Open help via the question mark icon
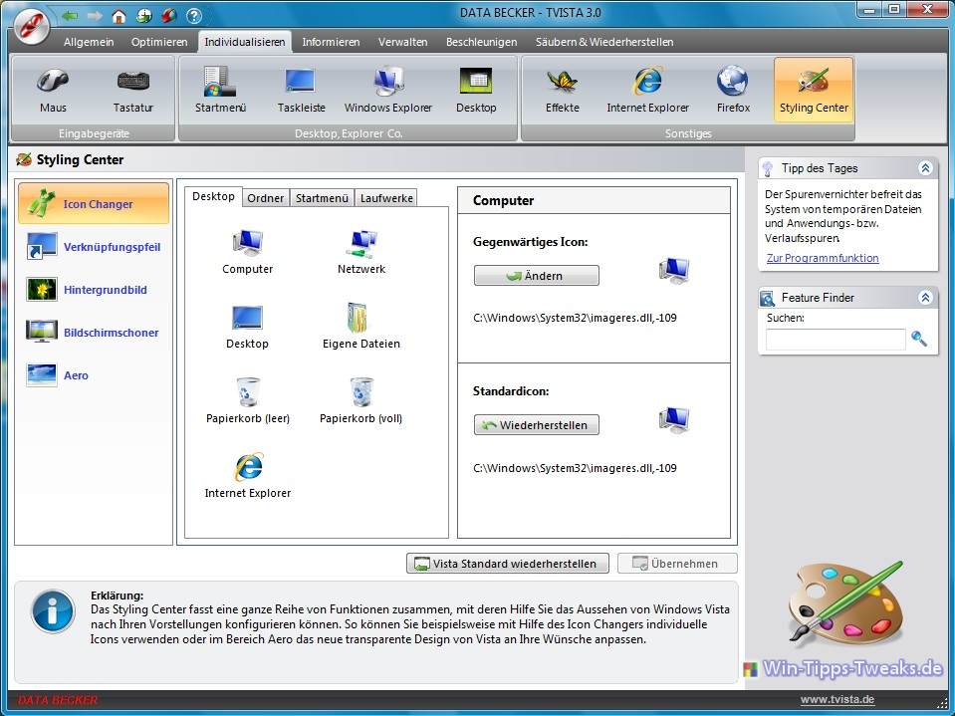Viewport: 955px width, 716px height. tap(193, 15)
